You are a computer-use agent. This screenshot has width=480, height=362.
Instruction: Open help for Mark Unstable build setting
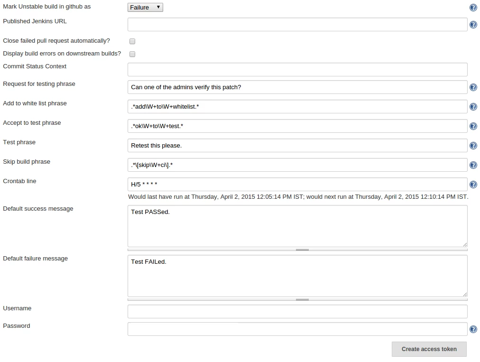pos(473,8)
